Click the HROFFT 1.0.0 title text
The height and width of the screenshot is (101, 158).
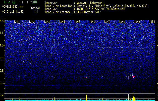tap(20, 2)
